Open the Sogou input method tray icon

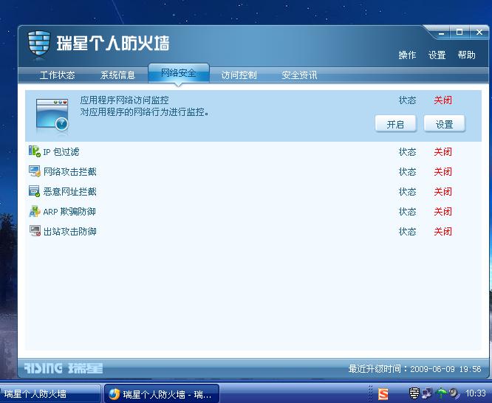(x=383, y=393)
